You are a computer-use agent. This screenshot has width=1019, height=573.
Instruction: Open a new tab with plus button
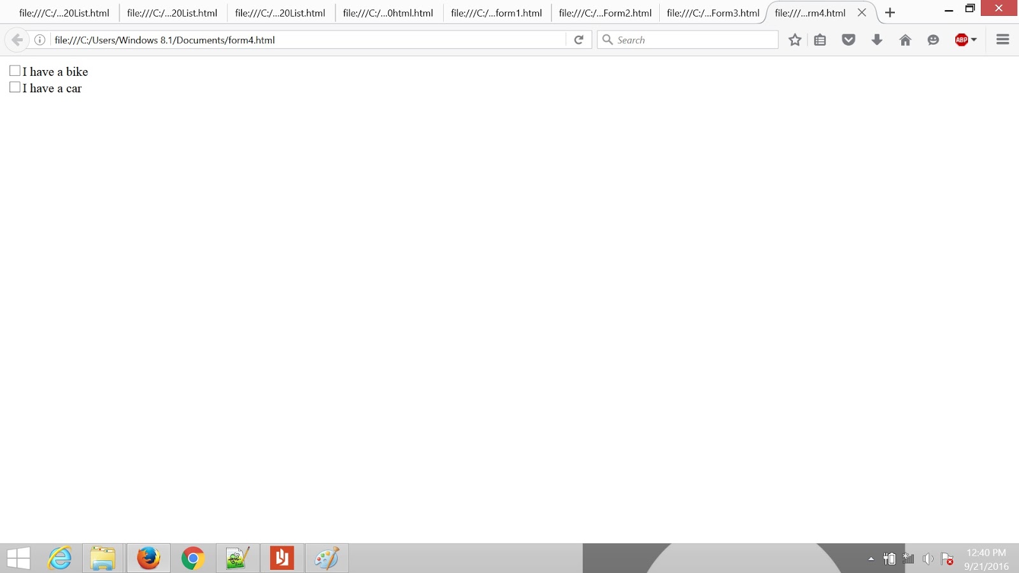890,13
